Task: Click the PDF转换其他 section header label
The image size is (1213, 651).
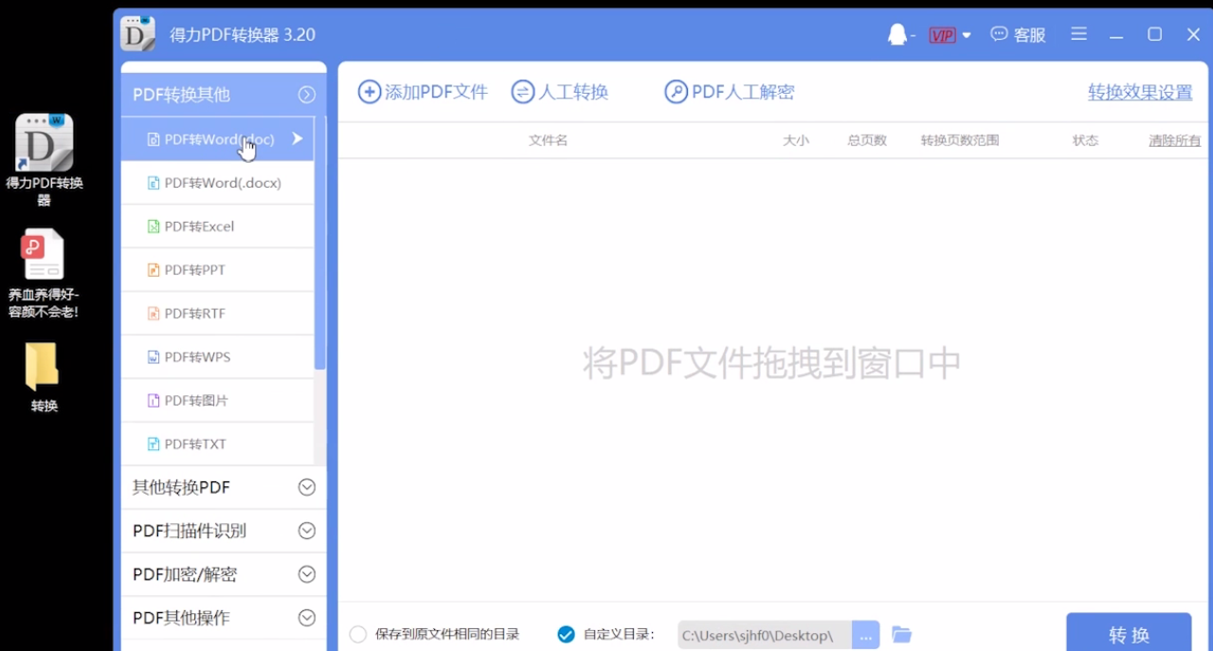Action: click(x=181, y=95)
